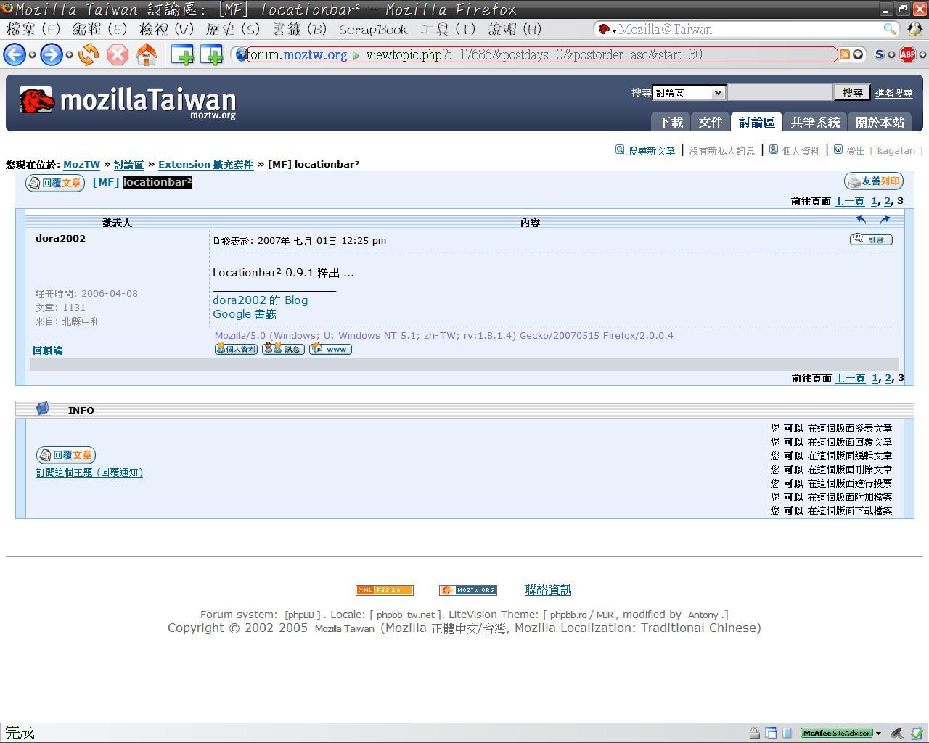Click the RSS feed icon in address bar
The width and height of the screenshot is (929, 743).
click(x=844, y=54)
